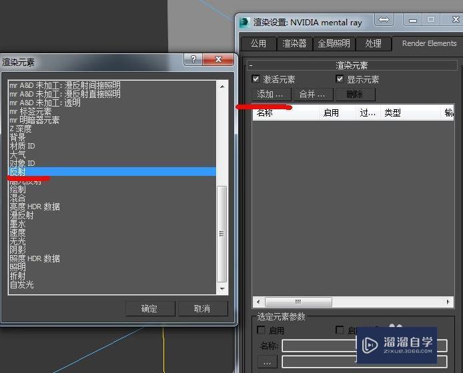
Task: Select 'mr A&D 未加工: 透明' list entry
Action: (x=112, y=103)
